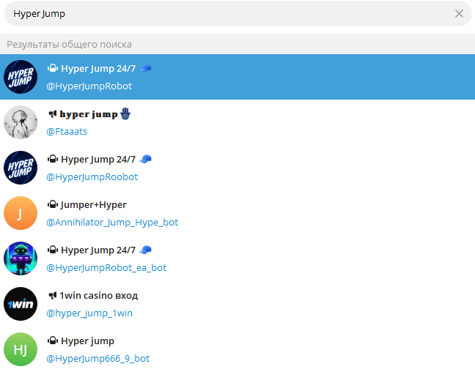The width and height of the screenshot is (475, 372).
Task: Click the orange J avatar of Jumper+Hyper
Action: pyautogui.click(x=21, y=213)
